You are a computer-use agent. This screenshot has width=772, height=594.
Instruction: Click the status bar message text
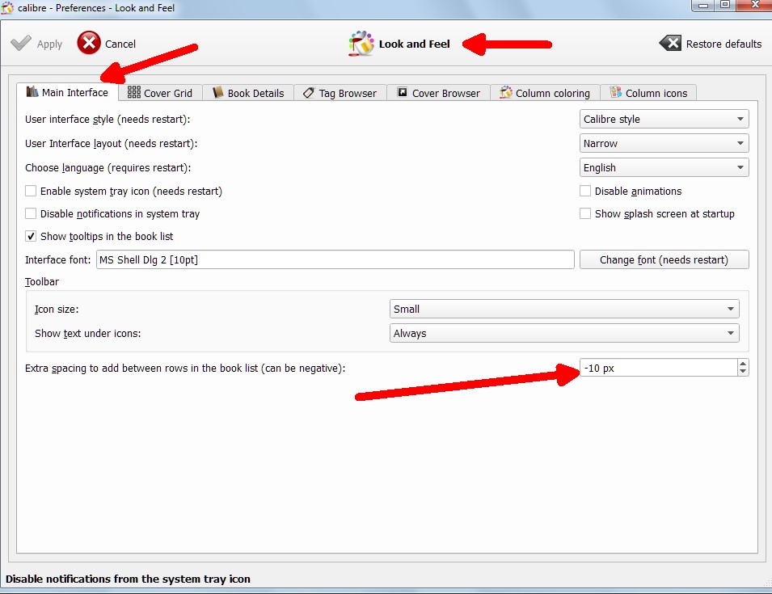tap(128, 579)
